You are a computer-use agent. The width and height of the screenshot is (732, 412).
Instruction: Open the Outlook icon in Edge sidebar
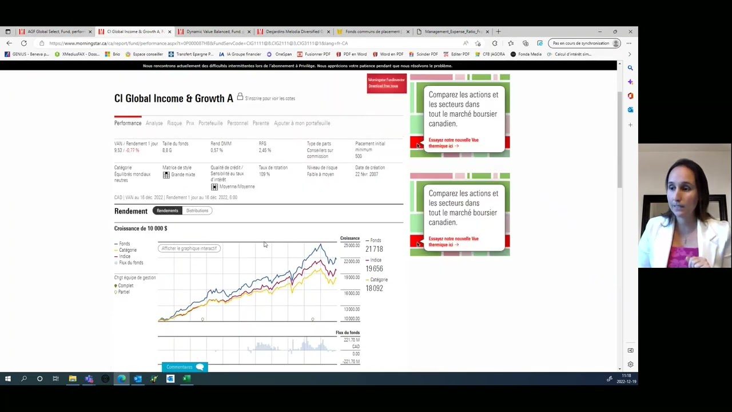[x=630, y=109]
